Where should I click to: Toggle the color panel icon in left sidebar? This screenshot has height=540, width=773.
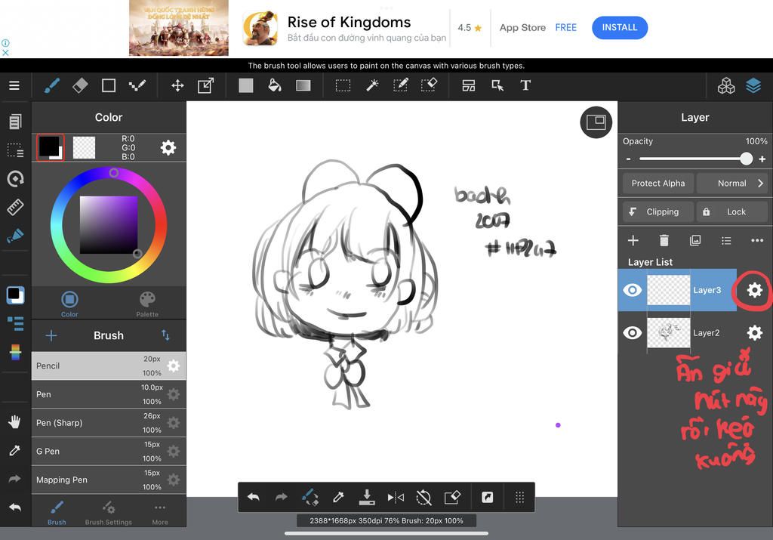click(x=15, y=295)
